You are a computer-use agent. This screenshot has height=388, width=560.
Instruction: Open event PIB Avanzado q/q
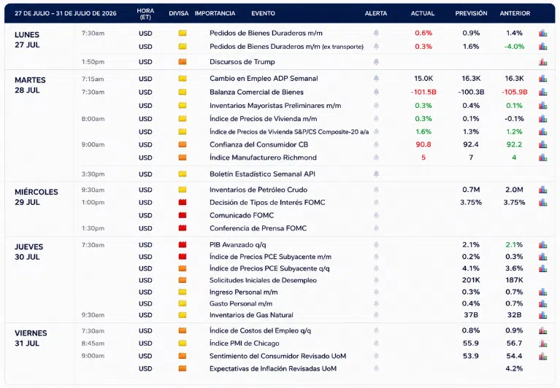pos(238,244)
